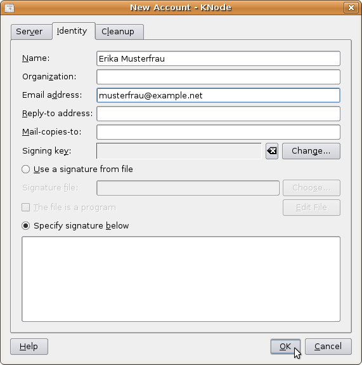Click inside the signature text area
Image resolution: width=362 pixels, height=365 pixels.
coord(181,279)
